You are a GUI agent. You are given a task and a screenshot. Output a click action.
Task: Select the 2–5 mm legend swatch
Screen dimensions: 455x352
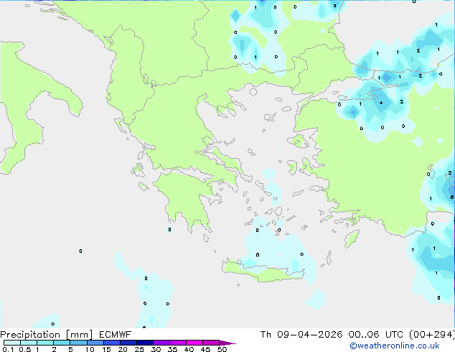[x=62, y=343]
